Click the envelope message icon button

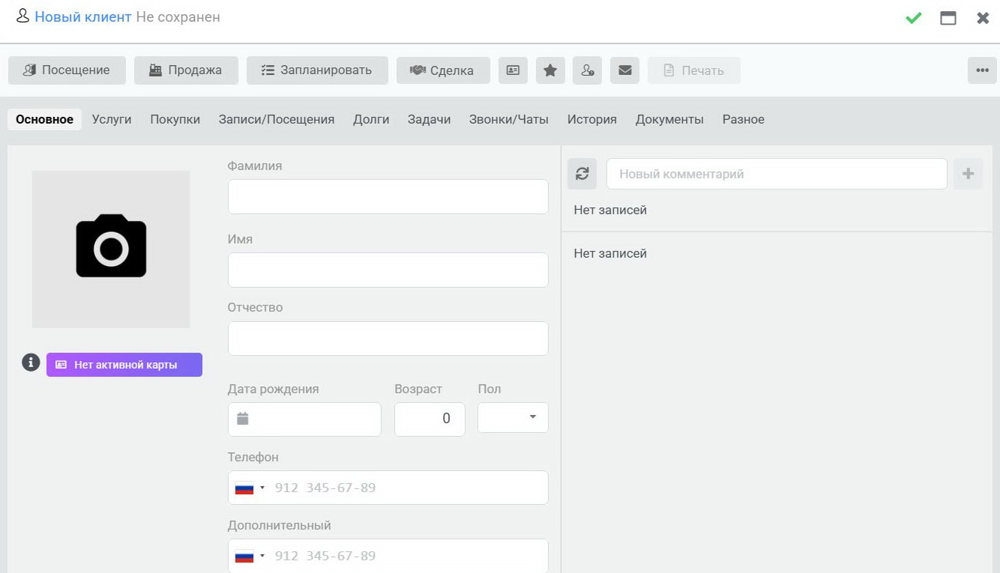point(624,70)
